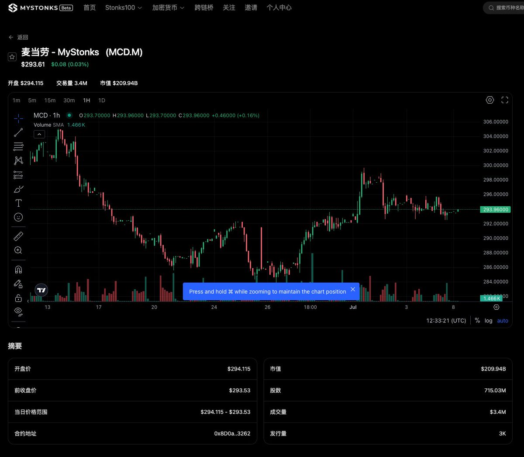This screenshot has height=457, width=524.
Task: Toggle magnet mode for drawings
Action: point(18,270)
